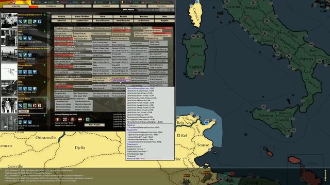Switch to the Economy tab
The height and width of the screenshot is (185, 330).
[106, 6]
